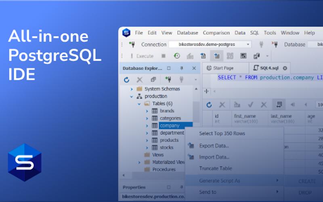
Task: Click the split pane icon below editor
Action: [206, 91]
